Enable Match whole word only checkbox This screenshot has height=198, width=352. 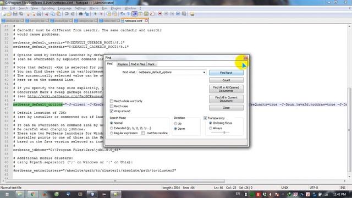pyautogui.click(x=111, y=101)
